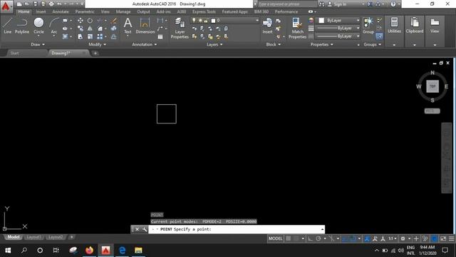Close the command line with X icon
The height and width of the screenshot is (257, 456).
pyautogui.click(x=138, y=230)
